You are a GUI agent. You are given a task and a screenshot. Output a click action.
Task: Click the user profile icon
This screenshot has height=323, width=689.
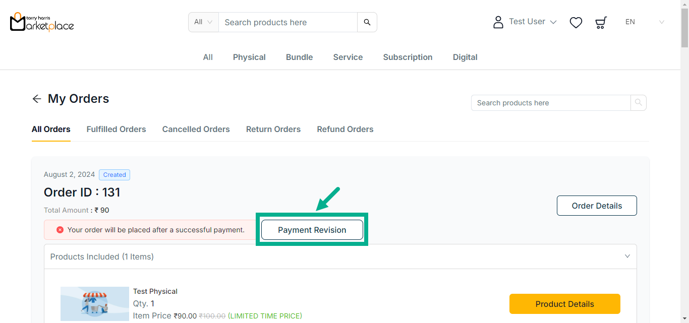(x=498, y=22)
